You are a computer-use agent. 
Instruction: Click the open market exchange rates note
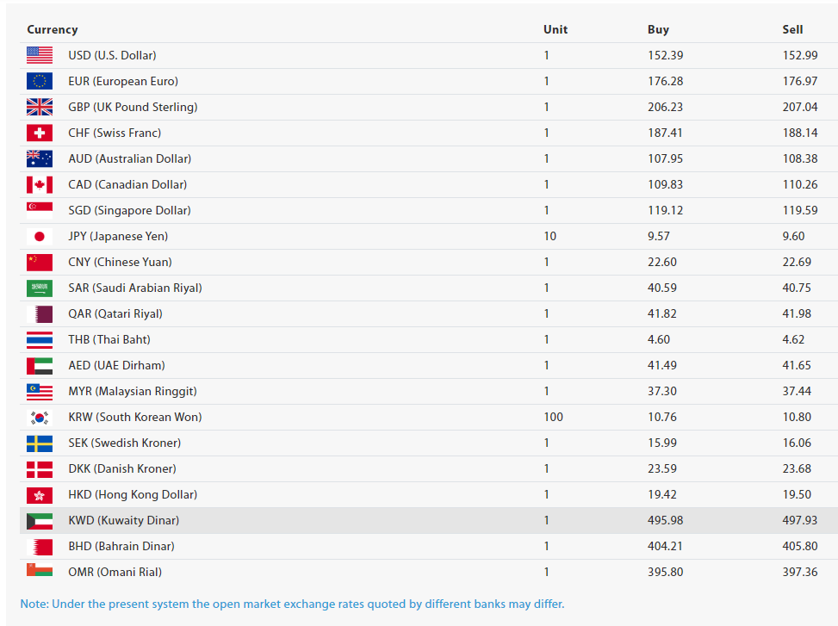point(292,604)
